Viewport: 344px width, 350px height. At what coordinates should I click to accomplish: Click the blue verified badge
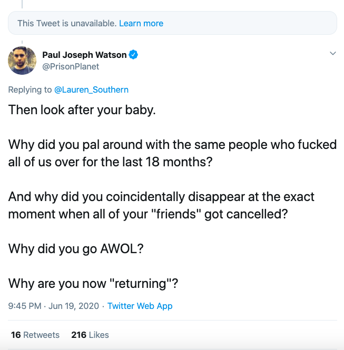point(134,55)
